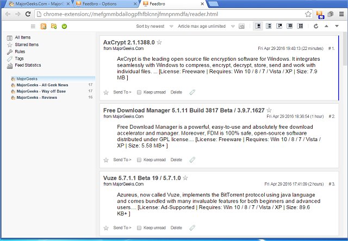This screenshot has width=348, height=241.
Task: Select the MajorGeeks feed
Action: click(53, 79)
